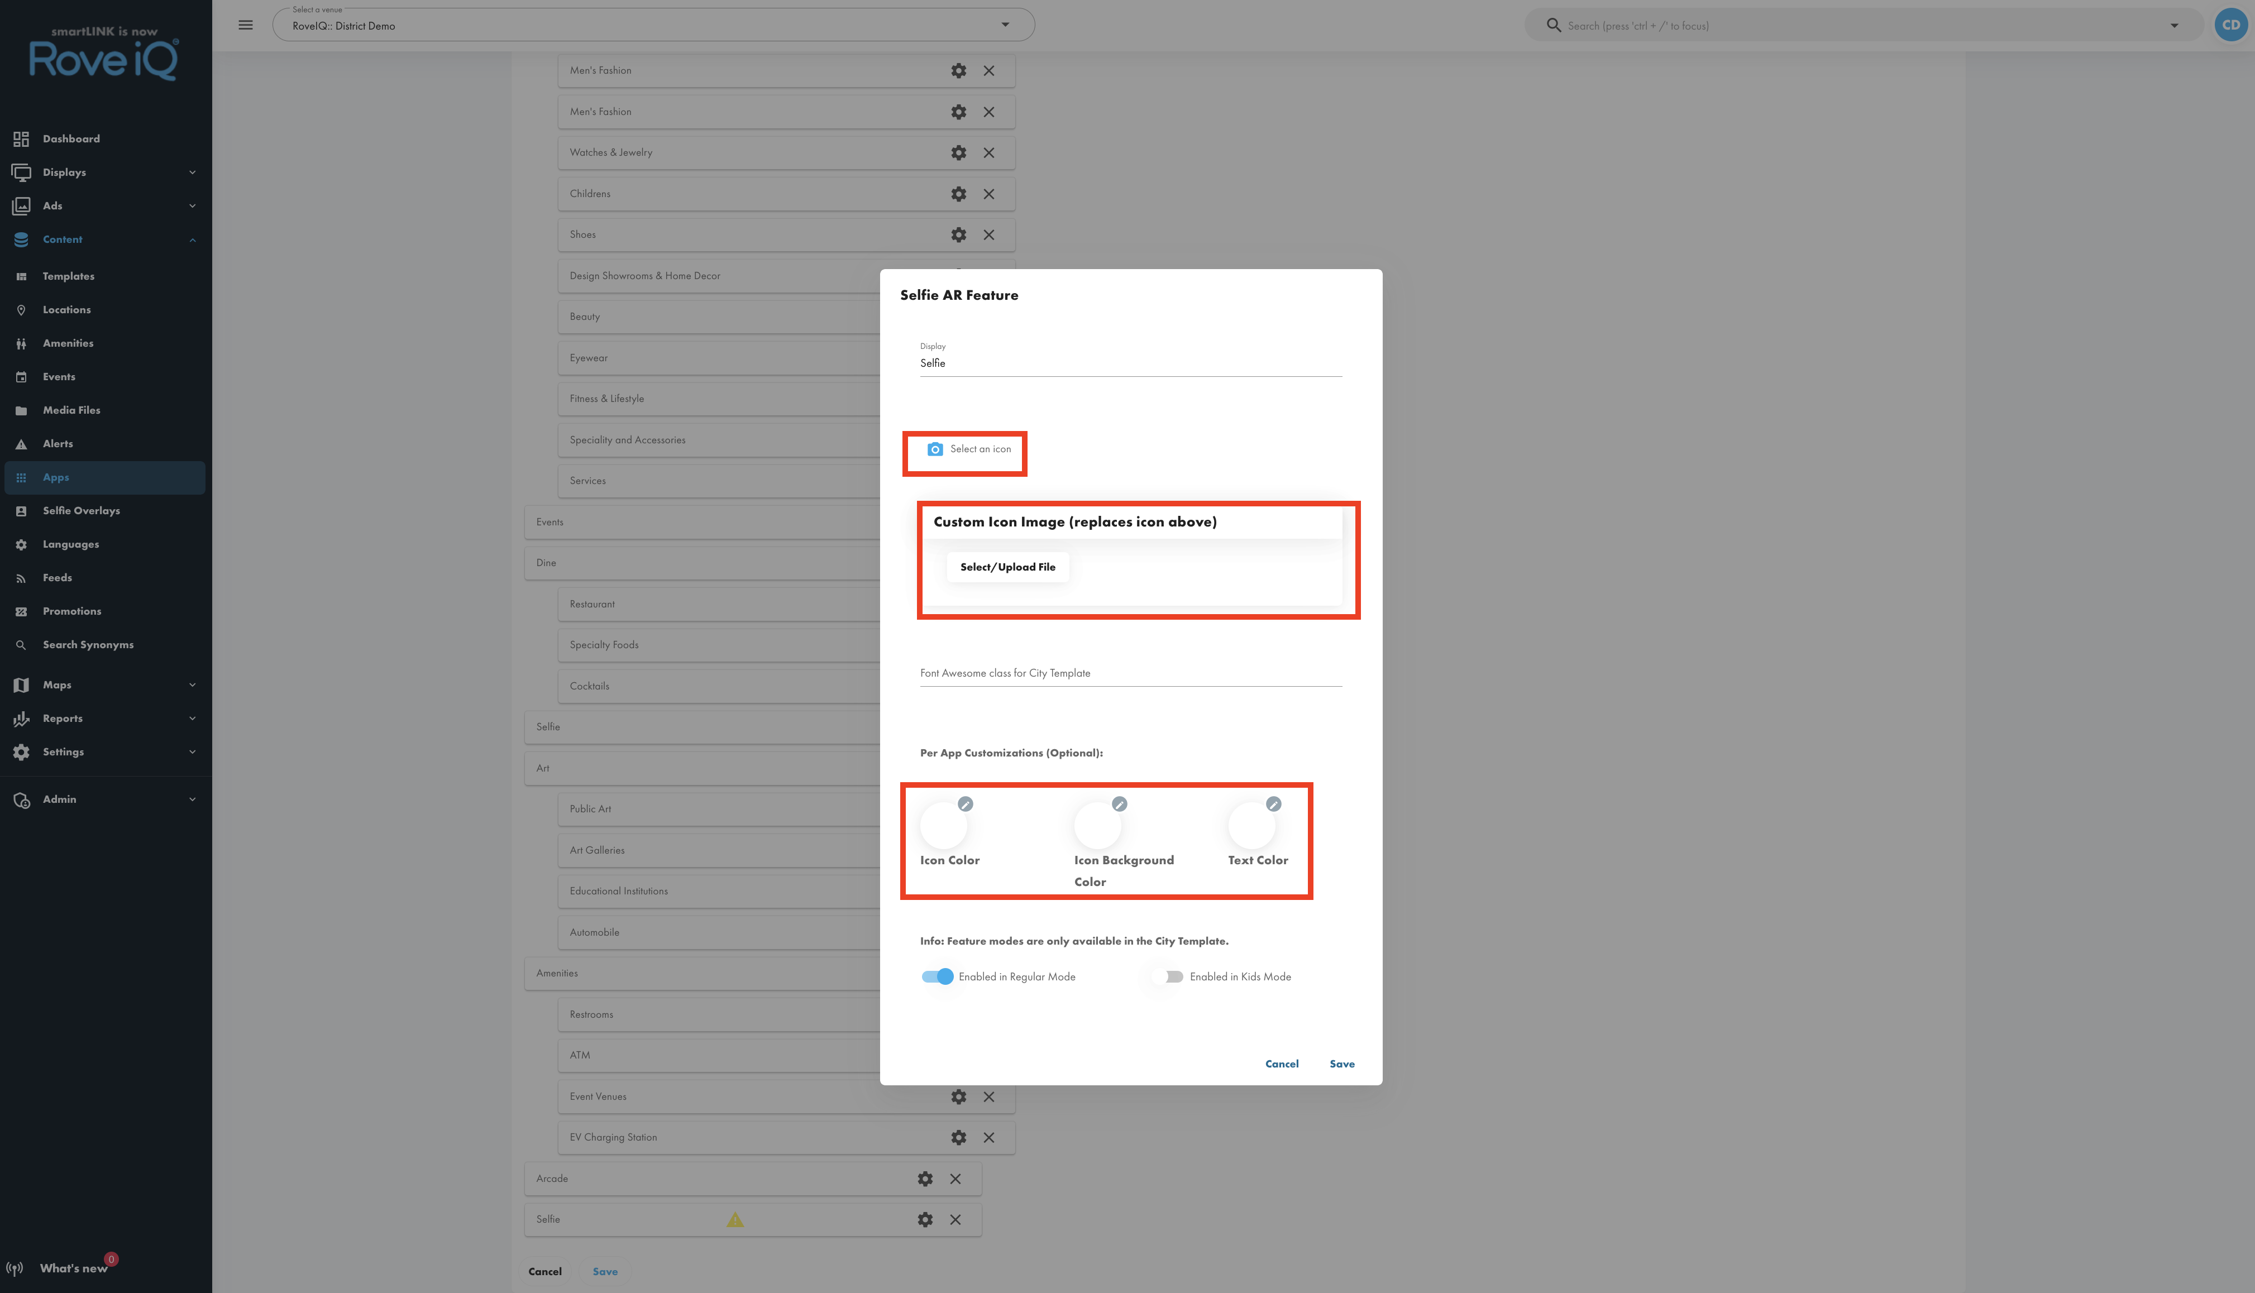This screenshot has width=2255, height=1293.
Task: Collapse the Content sidebar section
Action: (x=105, y=240)
